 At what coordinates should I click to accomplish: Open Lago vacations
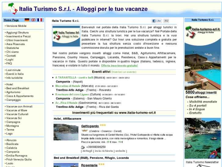coord(9,134)
